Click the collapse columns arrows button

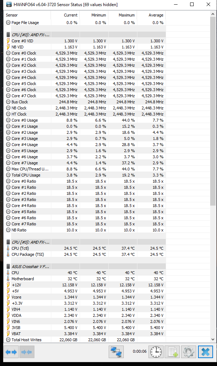click(27, 352)
